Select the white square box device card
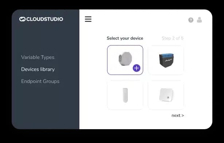This screenshot has width=224, height=143. pyautogui.click(x=166, y=95)
